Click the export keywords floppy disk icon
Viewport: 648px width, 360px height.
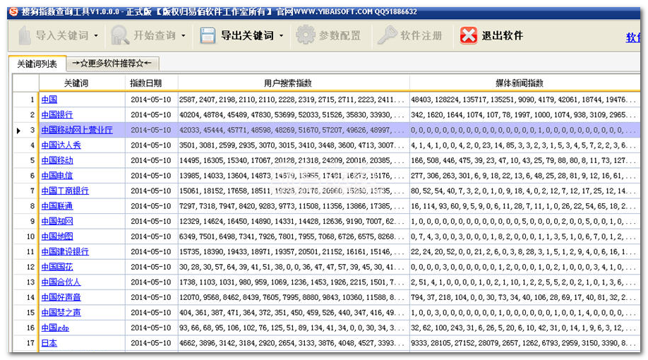tap(208, 35)
